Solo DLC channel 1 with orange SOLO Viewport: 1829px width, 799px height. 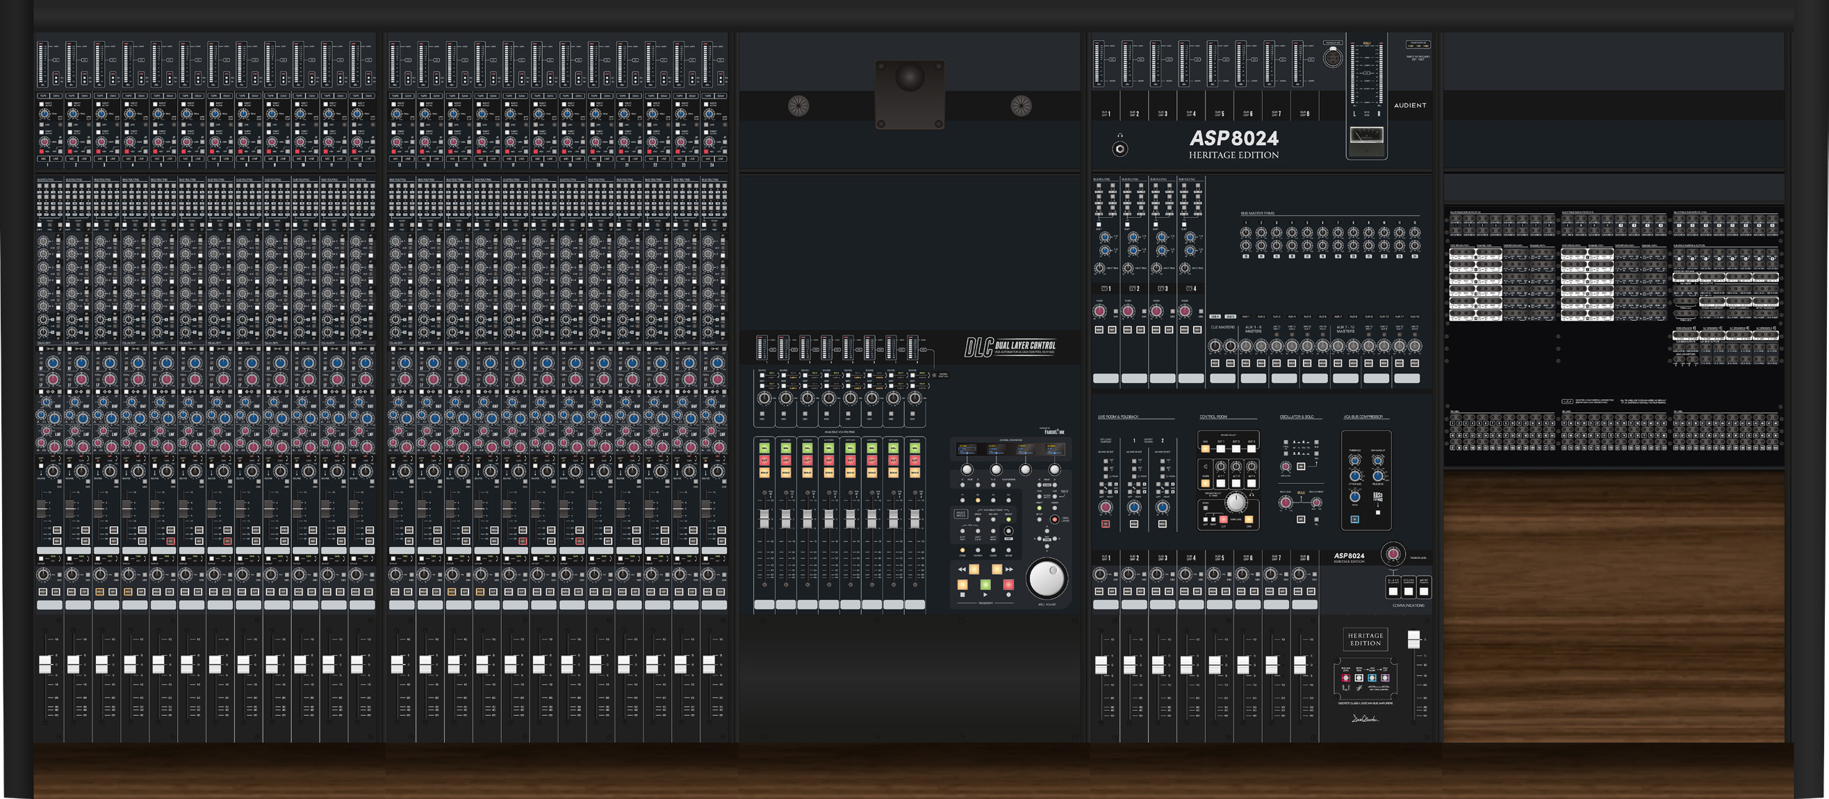click(764, 473)
